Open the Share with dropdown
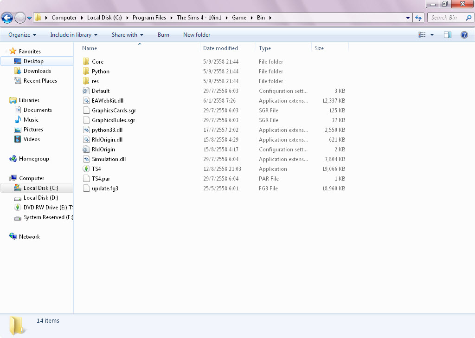 pos(128,35)
